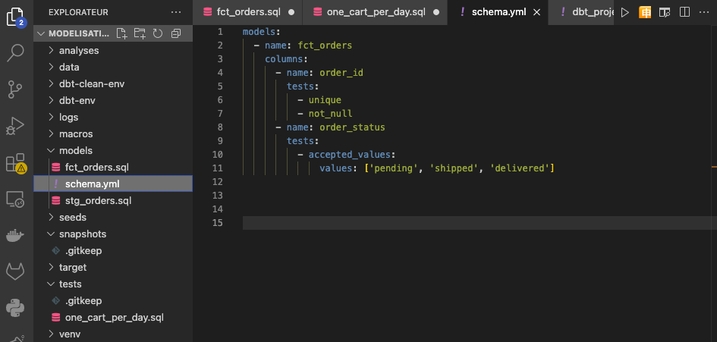Click 'pending' value on line 11

[395, 168]
